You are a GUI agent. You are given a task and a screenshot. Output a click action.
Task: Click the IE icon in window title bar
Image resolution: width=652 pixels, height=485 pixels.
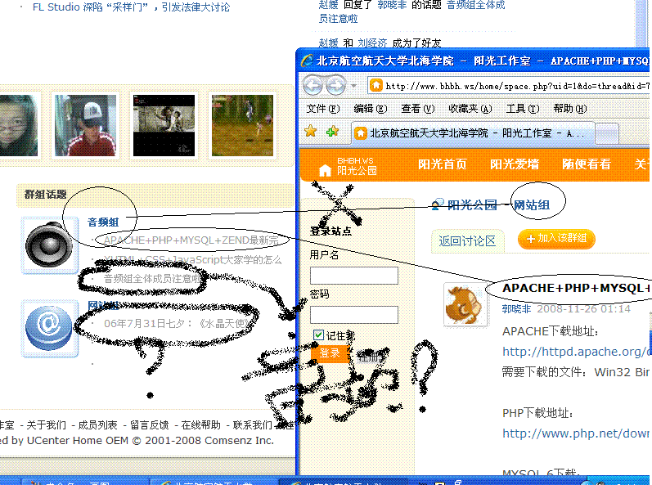(307, 61)
